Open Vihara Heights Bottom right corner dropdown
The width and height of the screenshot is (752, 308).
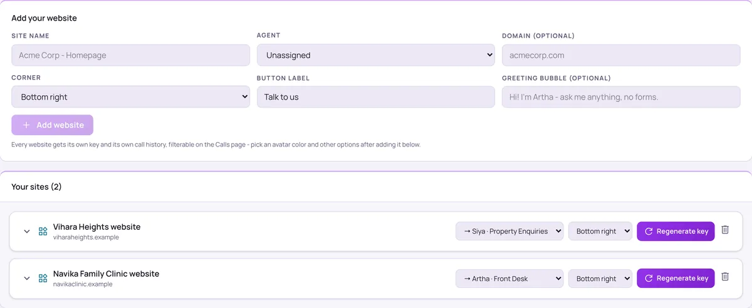tap(600, 231)
